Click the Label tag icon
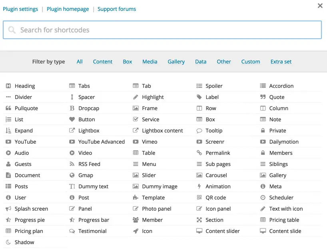 pos(199,97)
